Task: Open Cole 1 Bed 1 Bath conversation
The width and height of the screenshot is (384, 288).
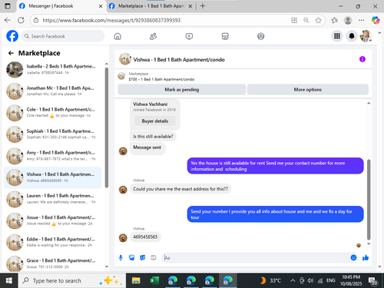Action: click(53, 112)
